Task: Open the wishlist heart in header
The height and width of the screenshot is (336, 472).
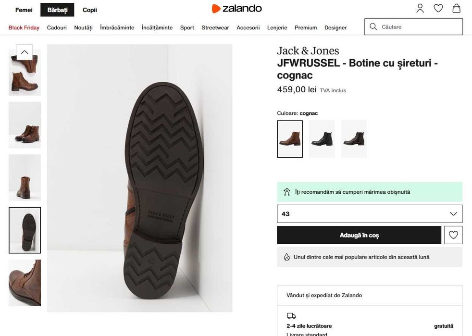Action: click(x=438, y=9)
